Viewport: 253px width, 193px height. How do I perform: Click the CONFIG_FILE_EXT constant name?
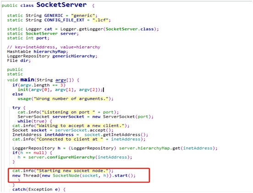click(64, 20)
